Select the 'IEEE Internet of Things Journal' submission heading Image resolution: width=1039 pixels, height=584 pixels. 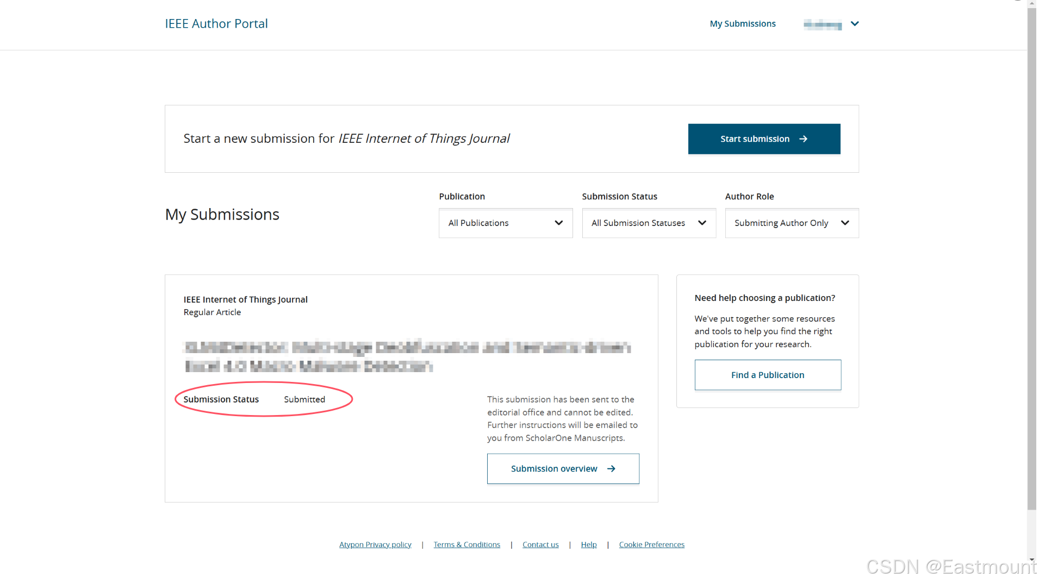click(245, 299)
